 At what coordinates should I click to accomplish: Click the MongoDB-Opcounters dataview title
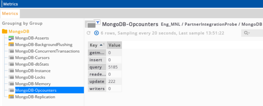pos(130,24)
